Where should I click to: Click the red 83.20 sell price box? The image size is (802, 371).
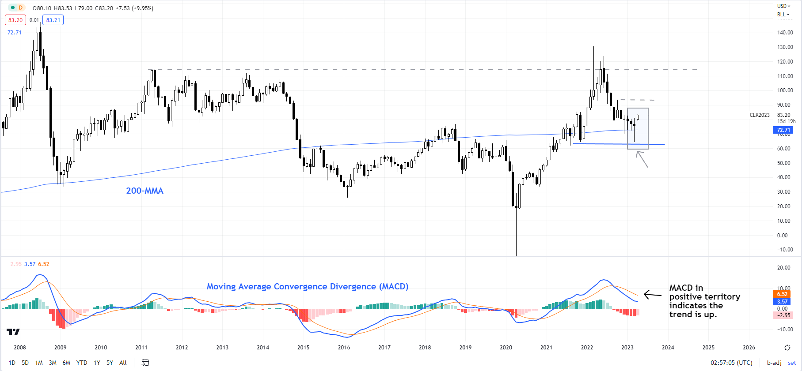click(15, 20)
